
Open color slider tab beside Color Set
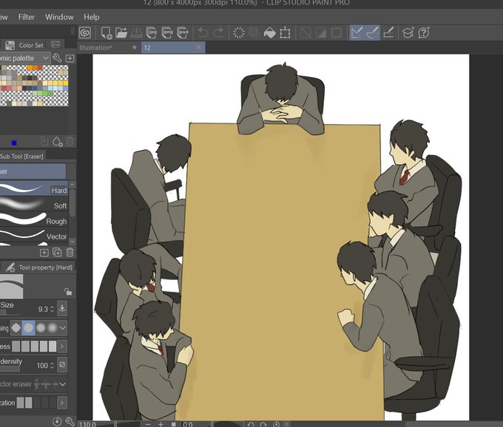(x=55, y=44)
